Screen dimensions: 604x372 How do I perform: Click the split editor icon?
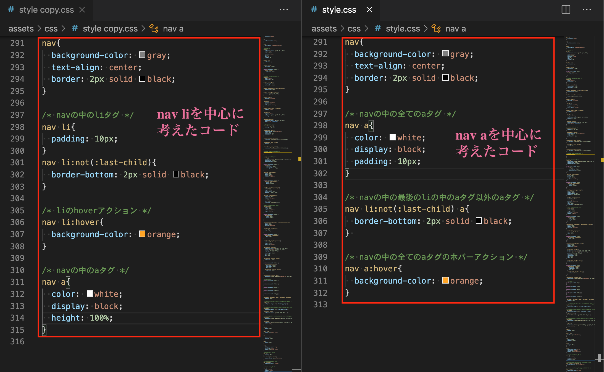click(566, 10)
